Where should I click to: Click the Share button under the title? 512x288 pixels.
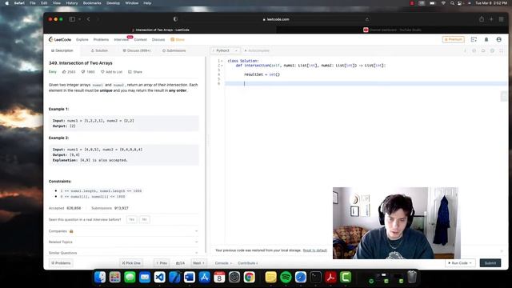tap(135, 72)
